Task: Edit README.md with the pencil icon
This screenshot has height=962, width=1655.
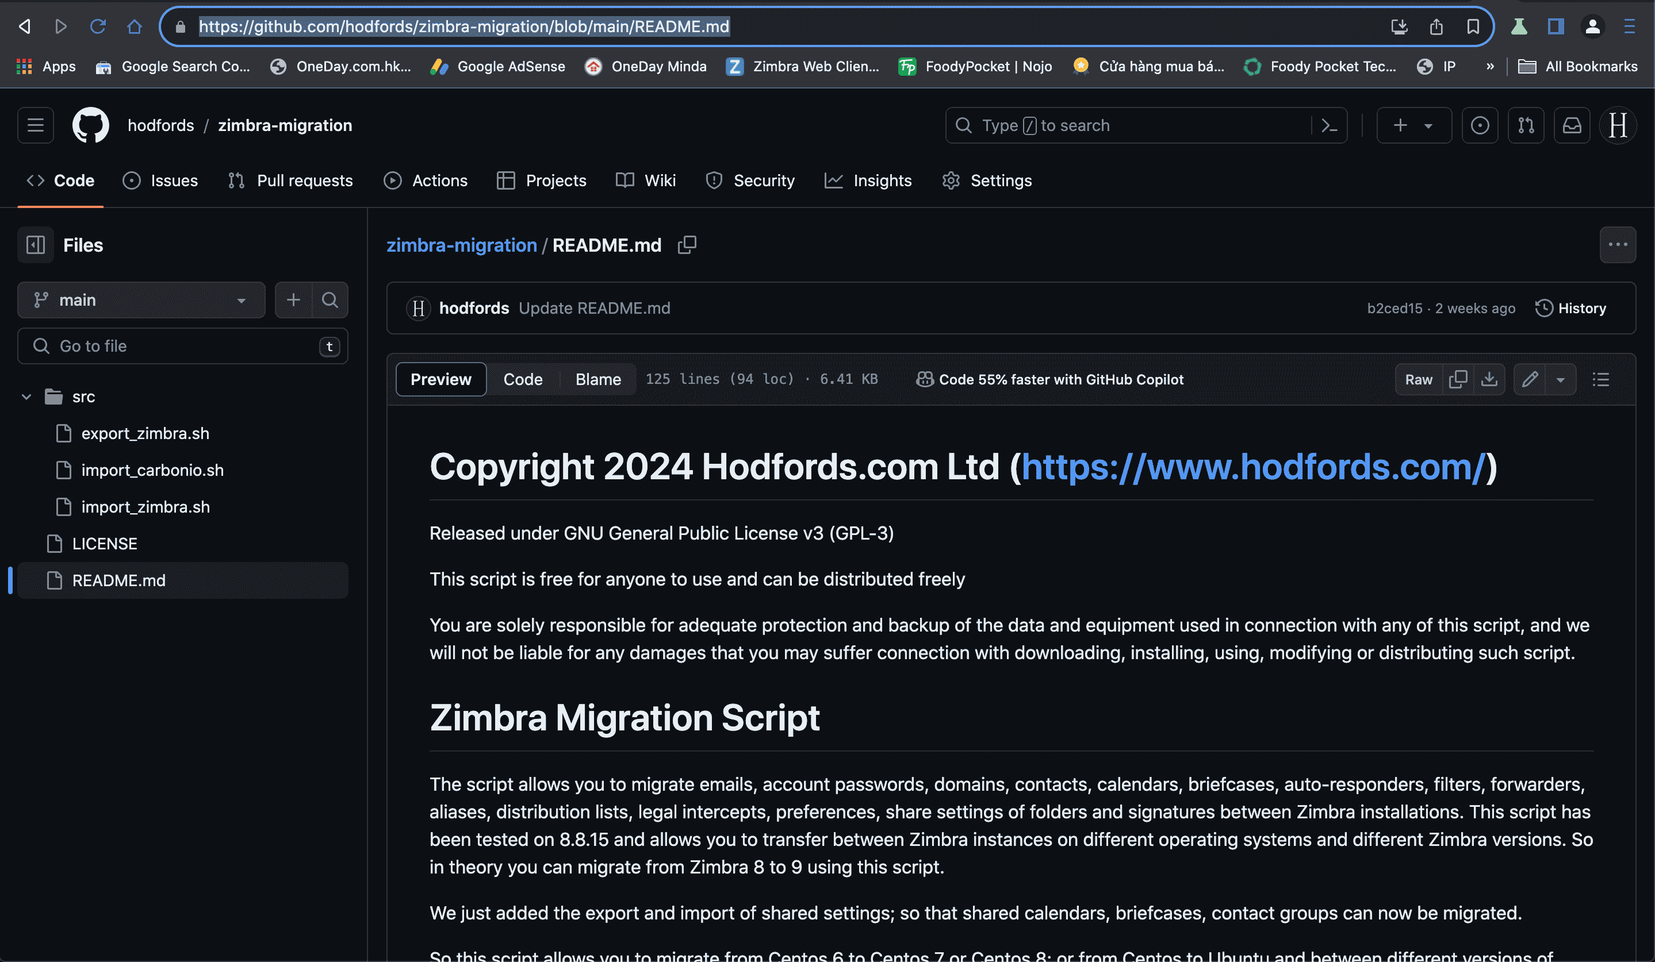Action: [x=1530, y=379]
